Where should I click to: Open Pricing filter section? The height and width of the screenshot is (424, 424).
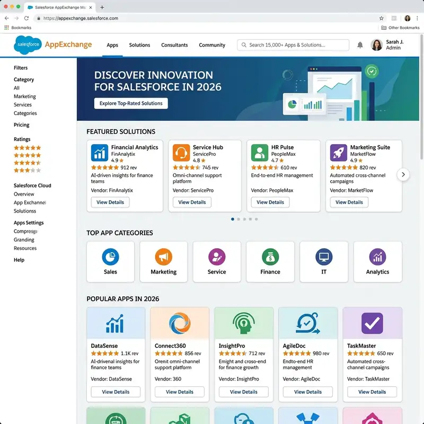click(x=21, y=125)
